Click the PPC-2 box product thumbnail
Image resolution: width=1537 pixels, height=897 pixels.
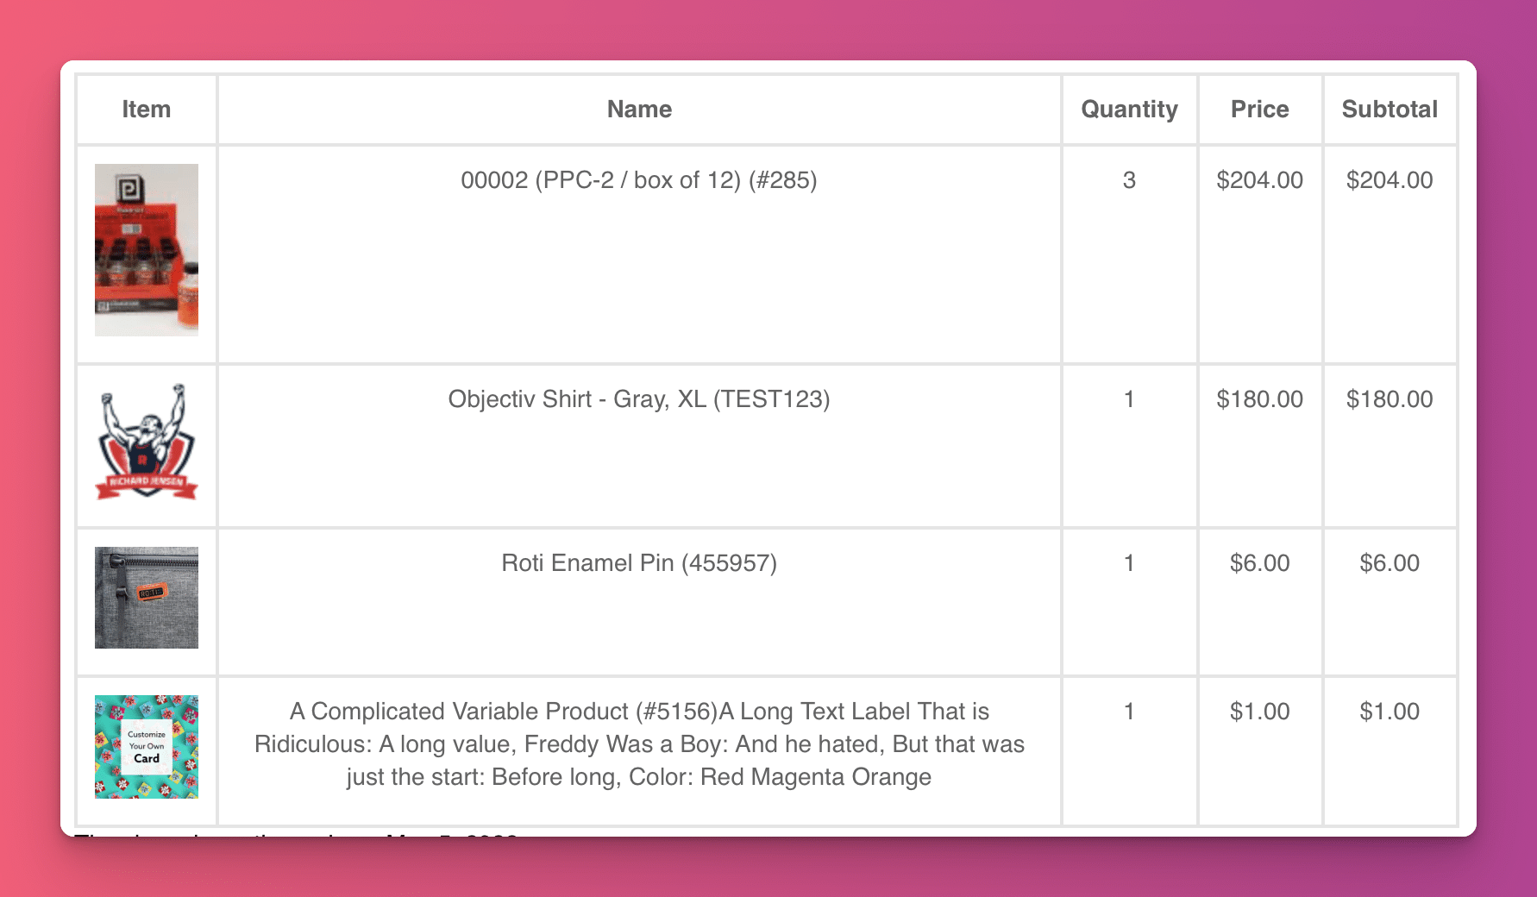(147, 250)
